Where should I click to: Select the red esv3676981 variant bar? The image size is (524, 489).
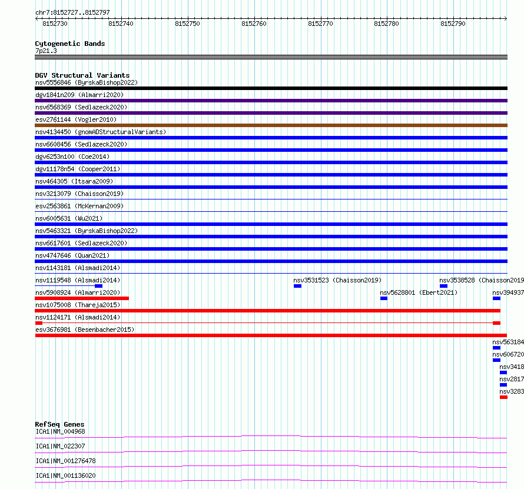coord(271,335)
